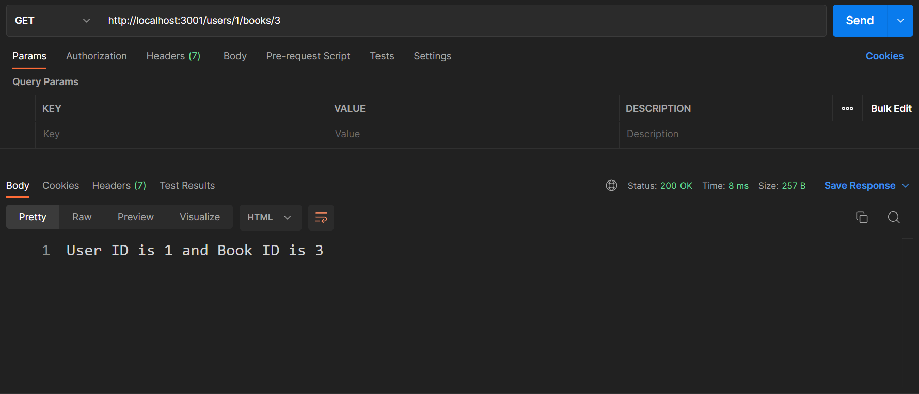919x394 pixels.
Task: Switch to the Visualize view mode
Action: 200,217
